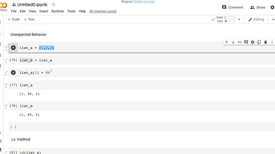Open the Share dialog
The width and height of the screenshot is (275, 154).
(x=258, y=7)
